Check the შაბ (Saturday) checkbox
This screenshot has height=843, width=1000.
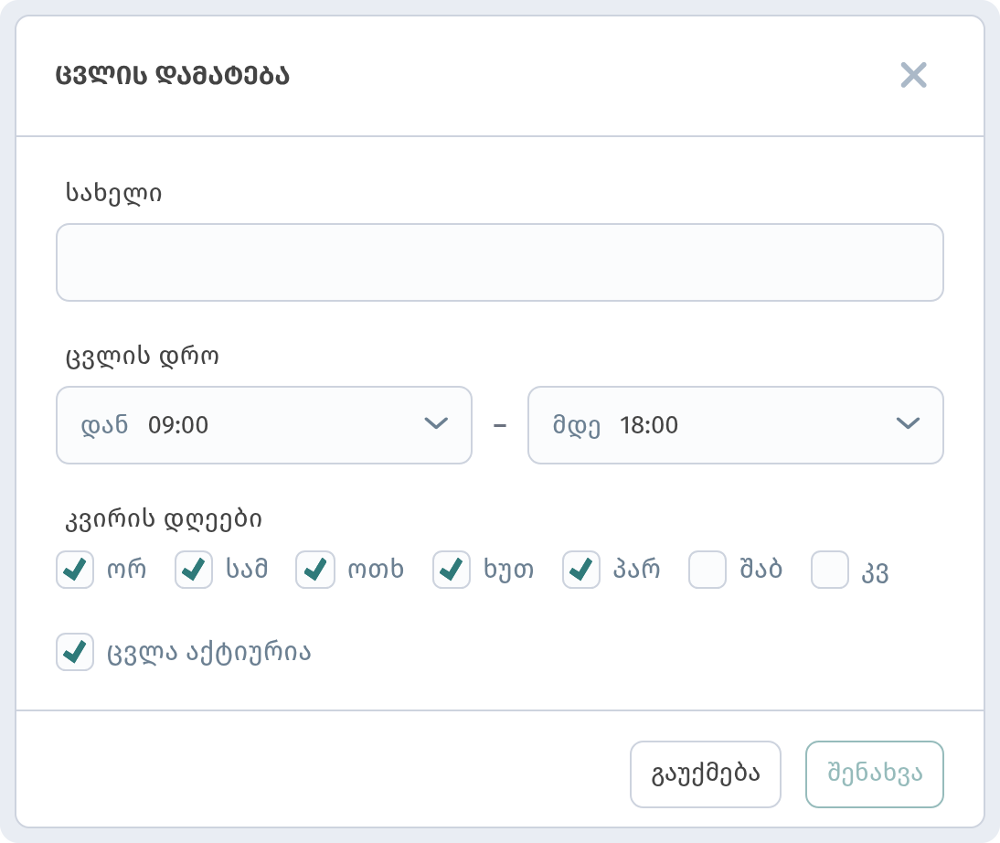point(707,570)
